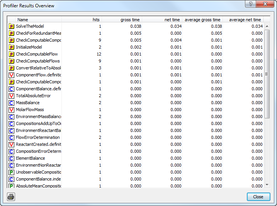The height and width of the screenshot is (206, 277).
Task: Click the ComponentBalance.inde constraint icon
Action: click(11, 179)
